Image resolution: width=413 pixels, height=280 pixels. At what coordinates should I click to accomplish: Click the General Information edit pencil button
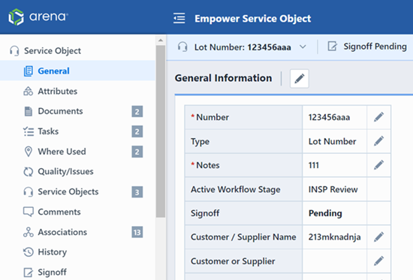click(300, 79)
